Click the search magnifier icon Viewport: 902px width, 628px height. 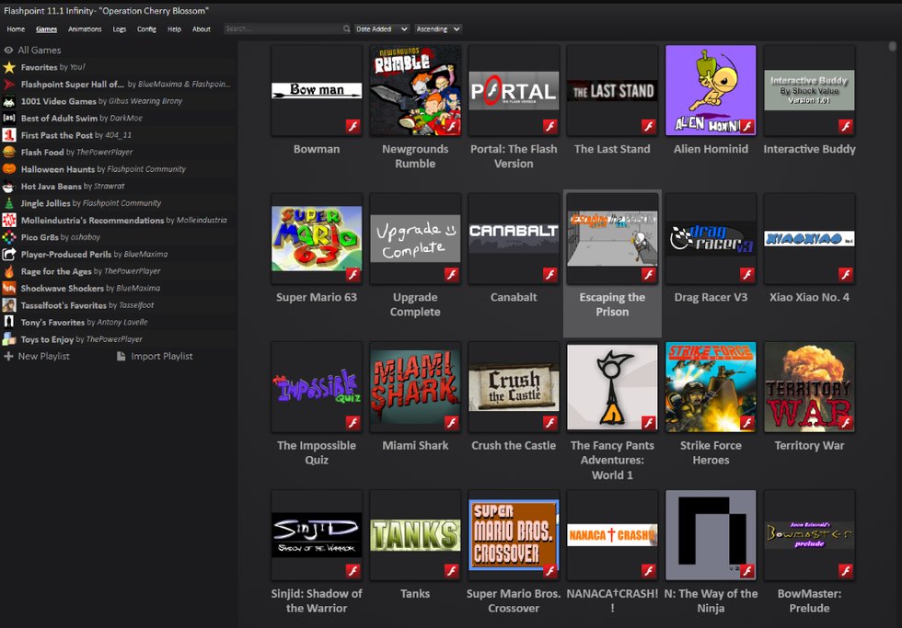click(346, 29)
